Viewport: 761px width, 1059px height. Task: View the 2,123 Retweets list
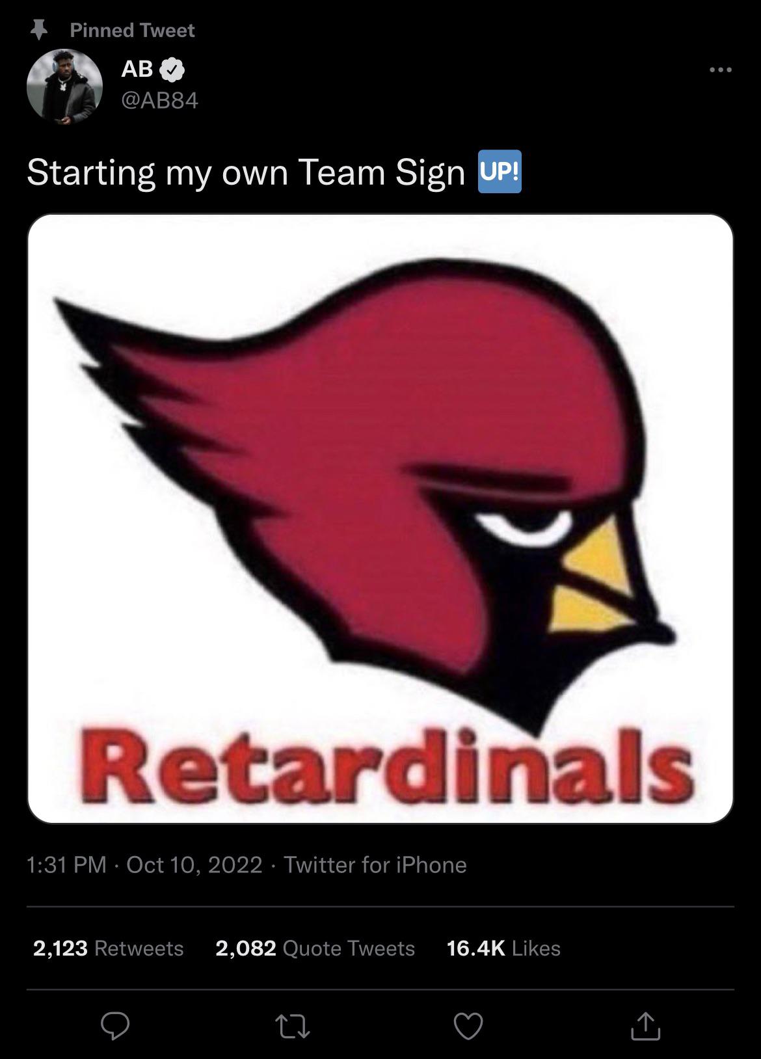point(108,948)
